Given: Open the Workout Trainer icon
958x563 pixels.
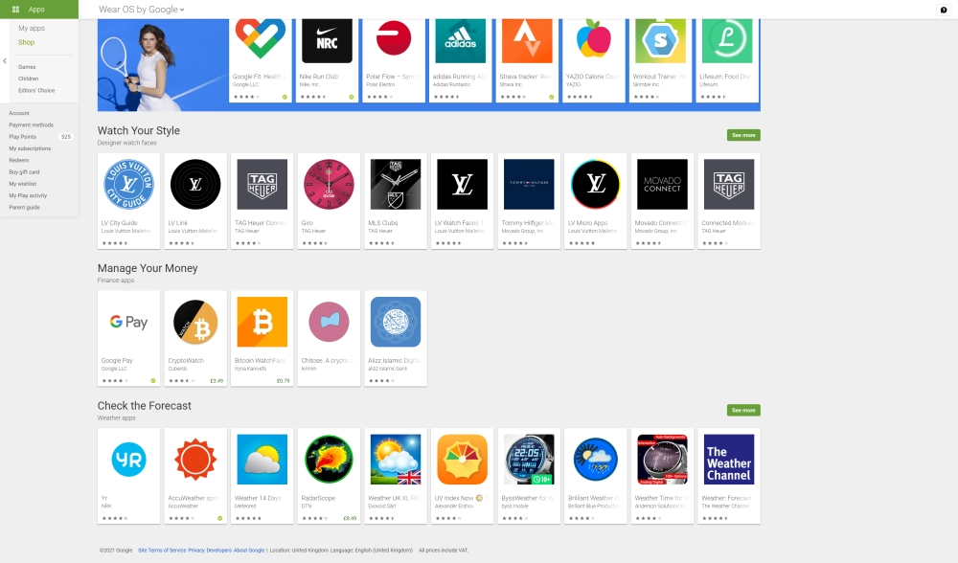Looking at the screenshot, I should 660,40.
